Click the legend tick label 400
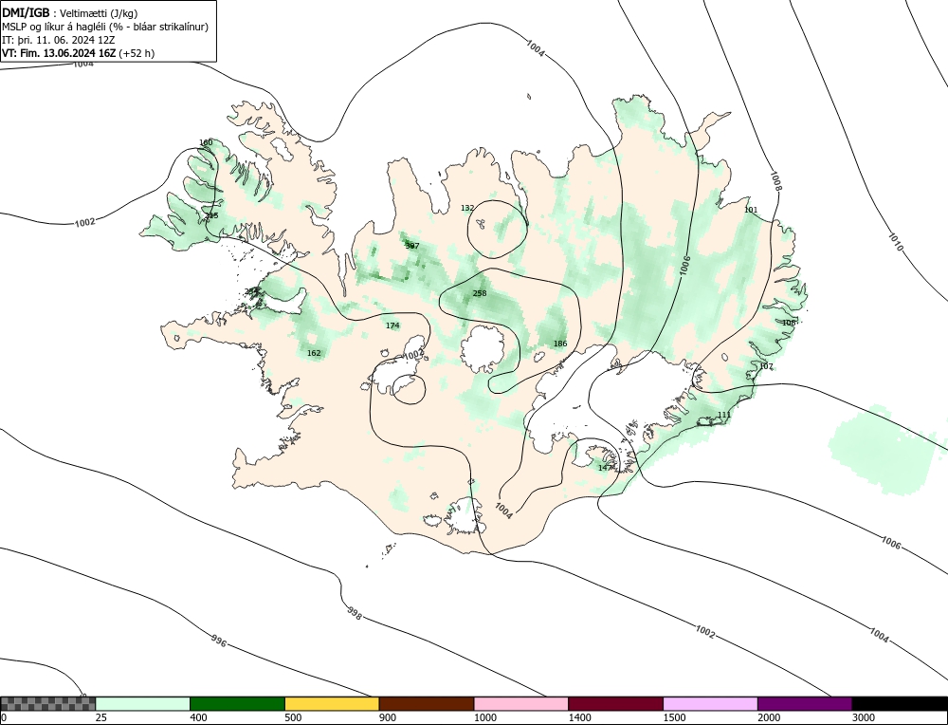This screenshot has height=725, width=948. pos(198,717)
